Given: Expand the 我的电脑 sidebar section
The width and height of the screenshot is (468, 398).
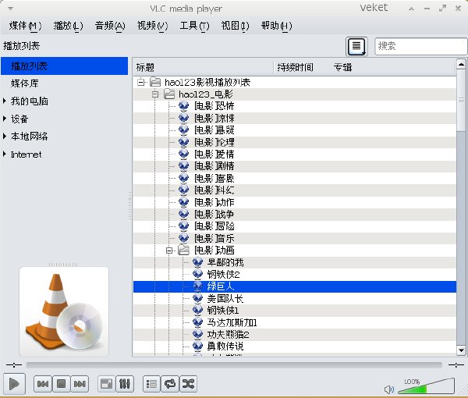Looking at the screenshot, I should 5,101.
